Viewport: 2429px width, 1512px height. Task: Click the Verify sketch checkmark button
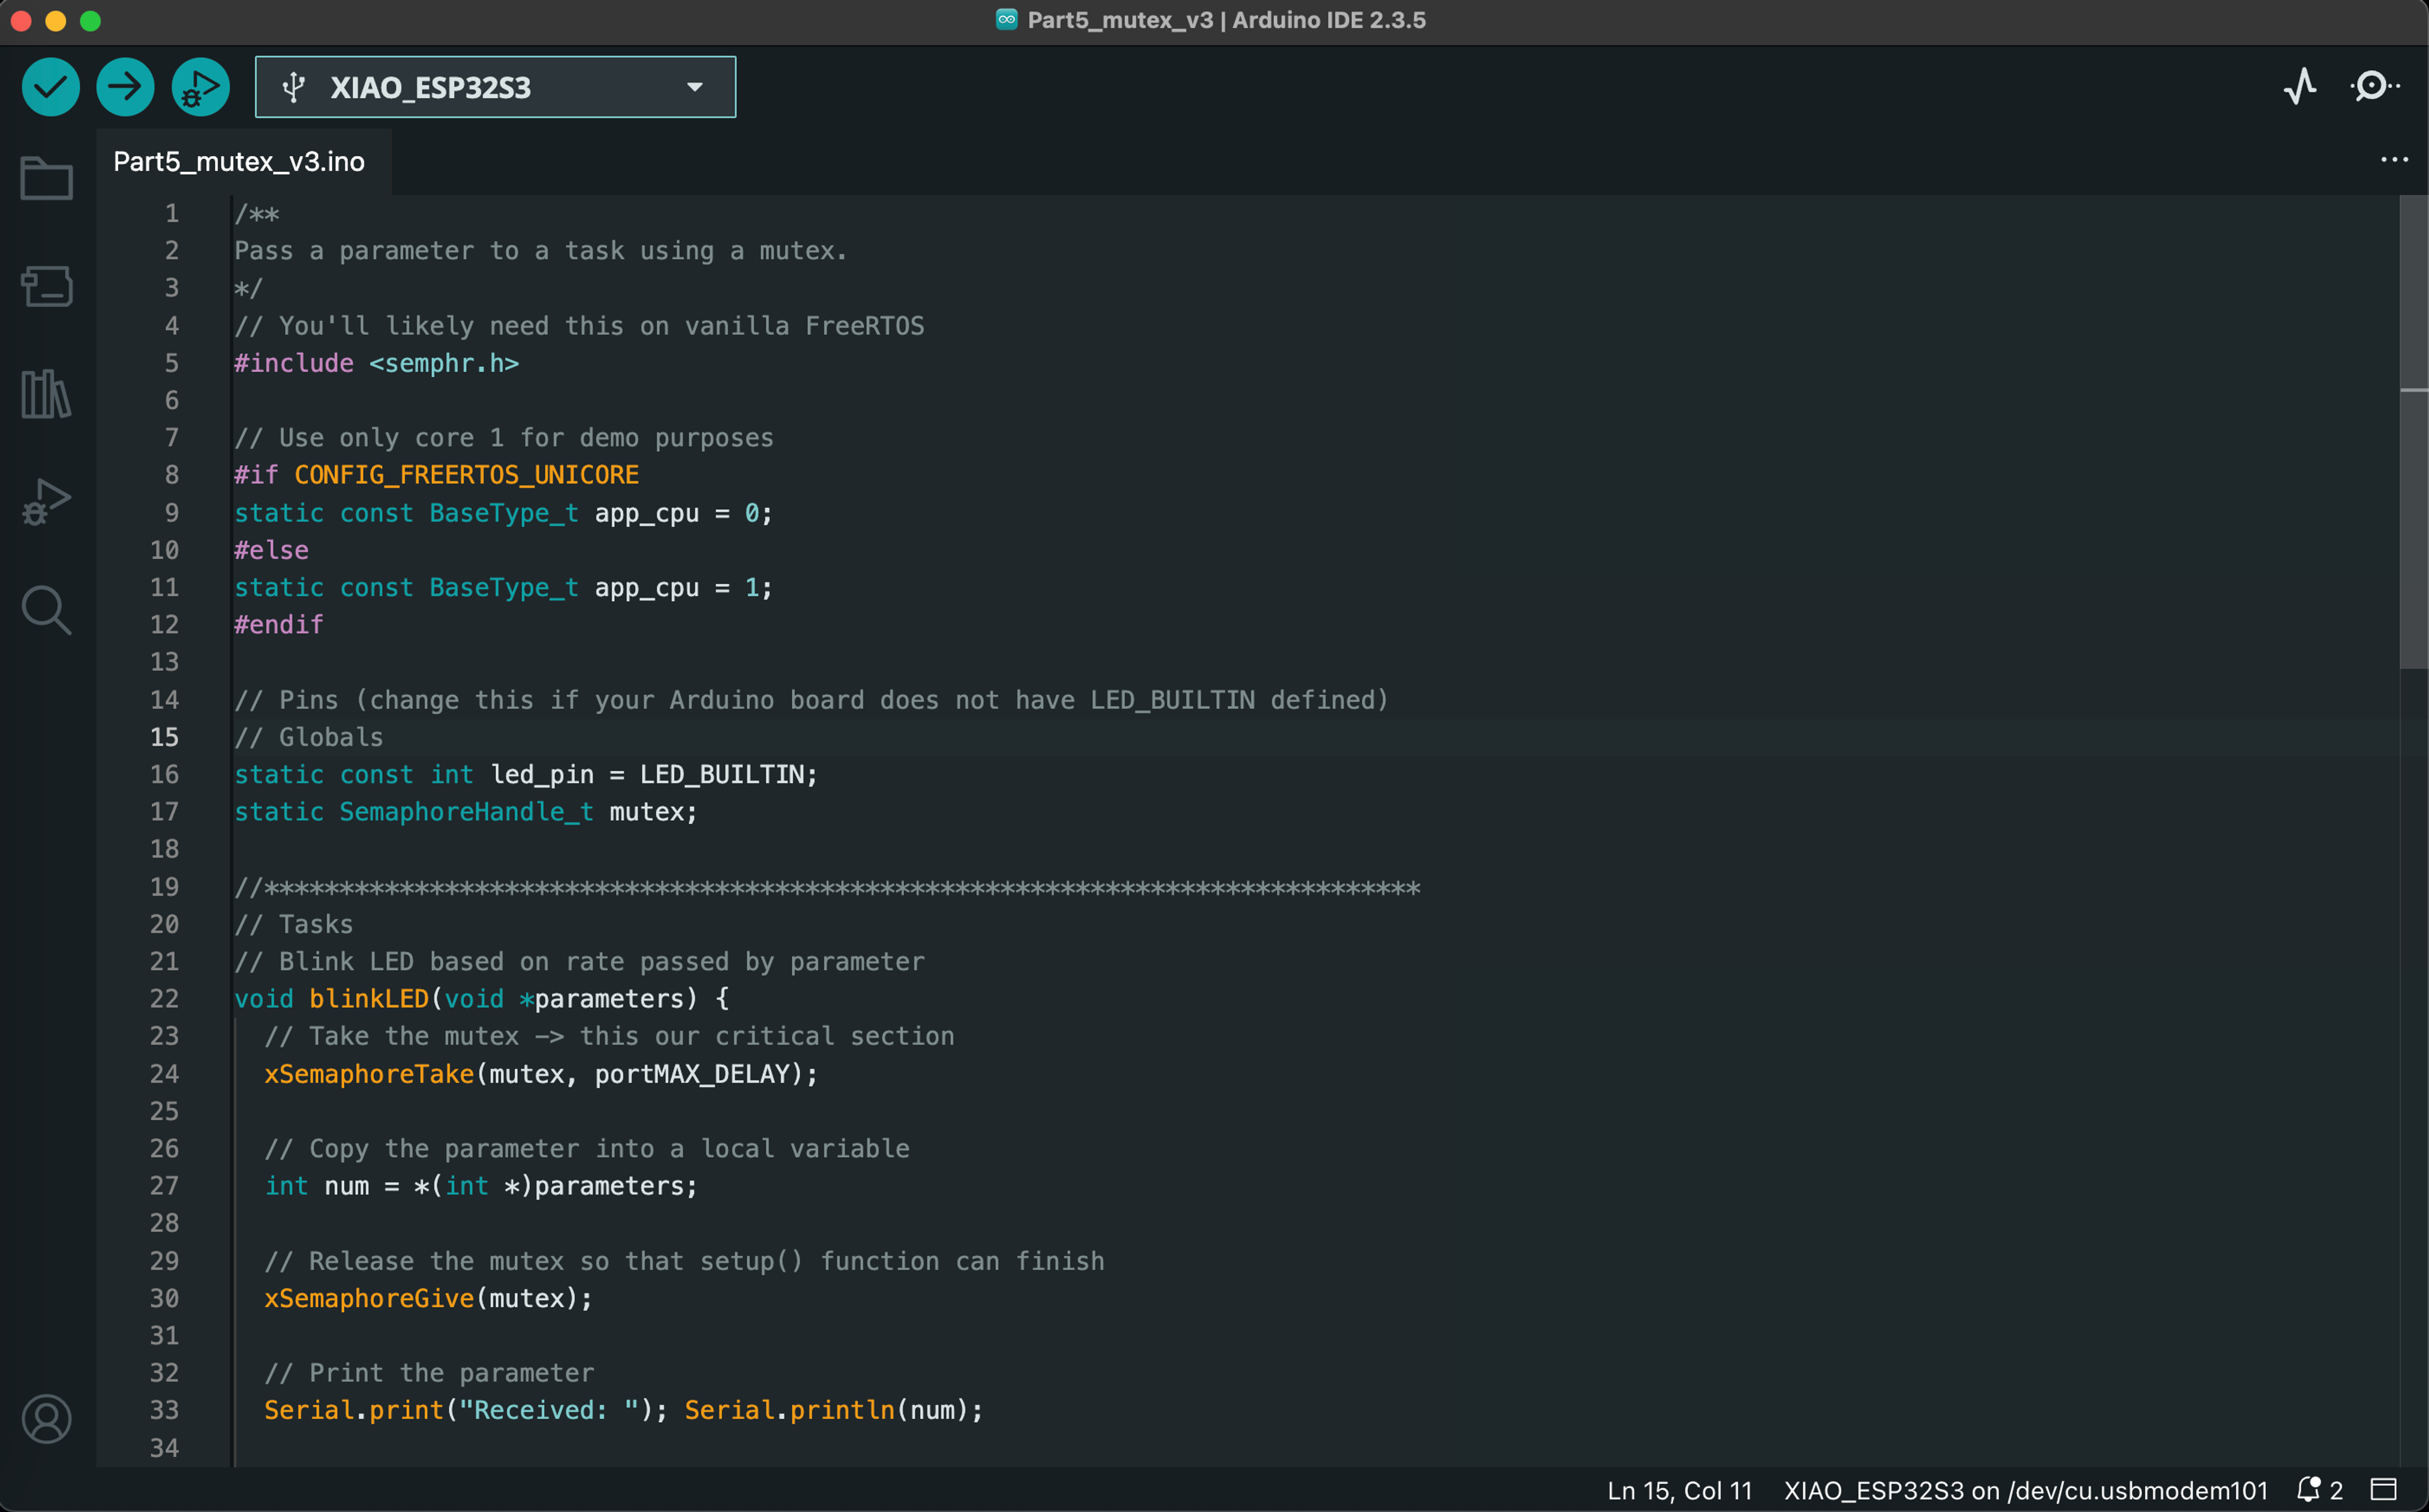click(50, 87)
